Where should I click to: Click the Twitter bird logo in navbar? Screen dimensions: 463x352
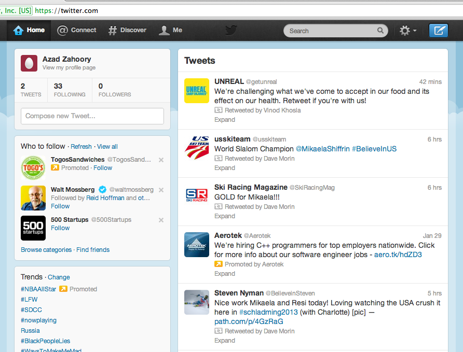coord(231,31)
